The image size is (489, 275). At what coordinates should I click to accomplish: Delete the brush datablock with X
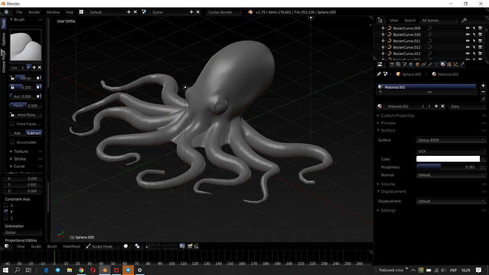tap(39, 68)
